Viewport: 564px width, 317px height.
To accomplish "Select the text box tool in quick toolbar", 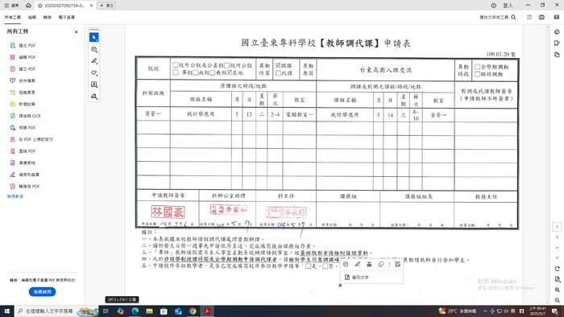I will tap(94, 84).
